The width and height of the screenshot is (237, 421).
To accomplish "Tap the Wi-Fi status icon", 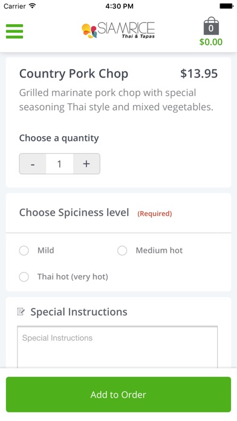I will (x=33, y=6).
